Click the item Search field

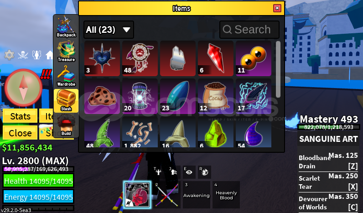249,30
